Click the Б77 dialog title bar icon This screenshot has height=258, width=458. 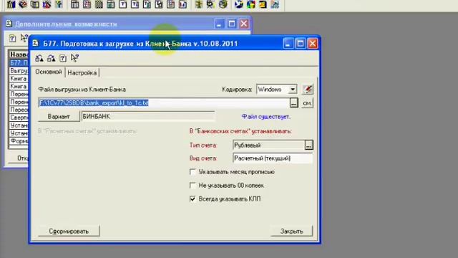click(x=36, y=44)
